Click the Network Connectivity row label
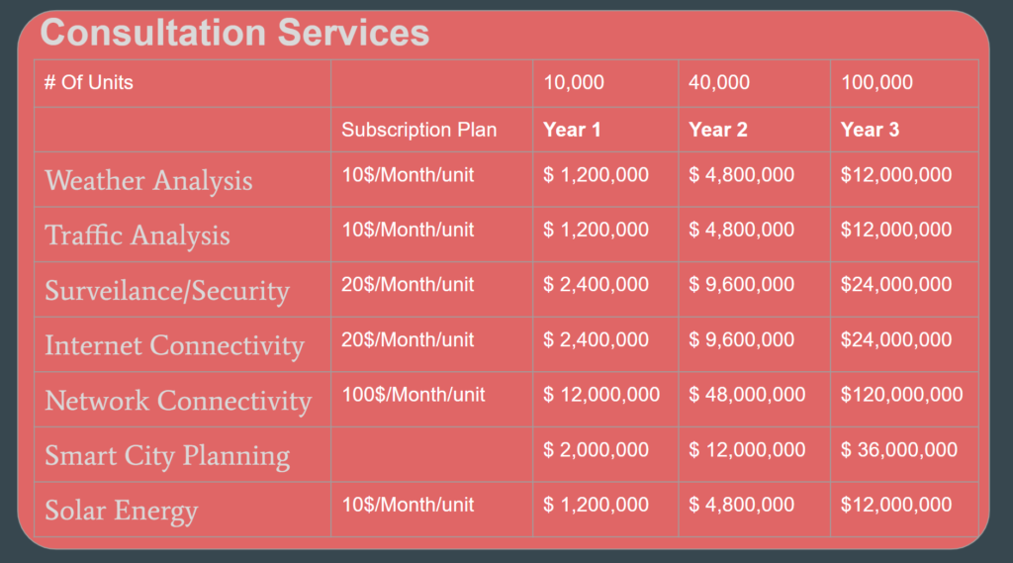The width and height of the screenshot is (1013, 563). pyautogui.click(x=178, y=400)
